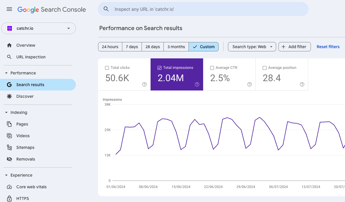Focus the Inspect any URL search field
Screen dimensions: 345x202
click(203, 9)
